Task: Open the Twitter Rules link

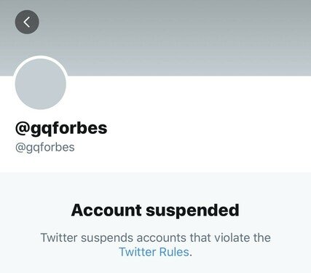Action: [154, 252]
